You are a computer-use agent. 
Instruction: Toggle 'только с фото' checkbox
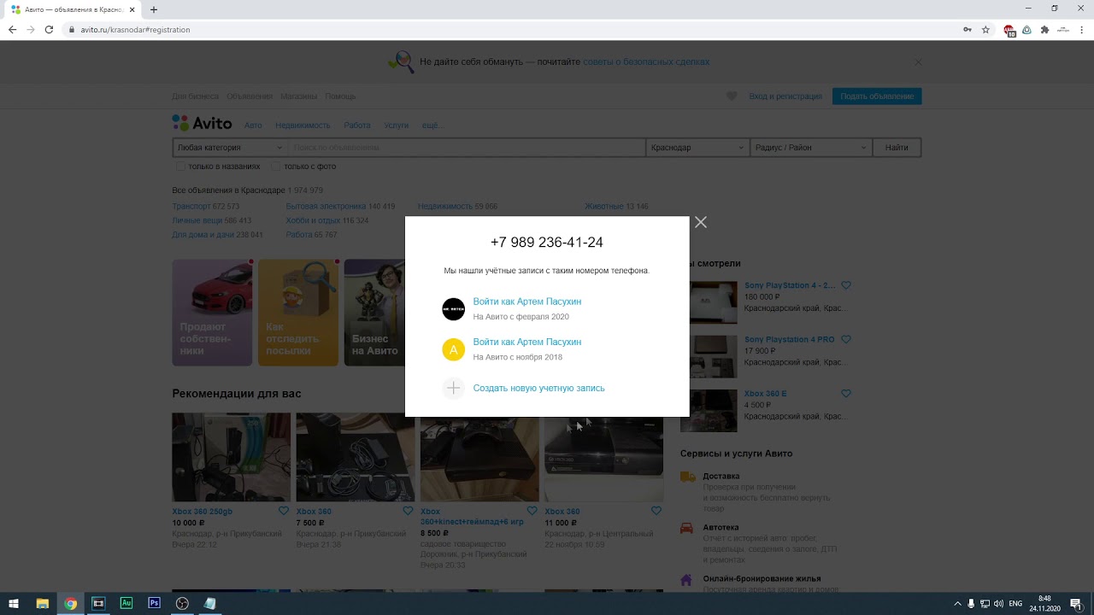(276, 167)
